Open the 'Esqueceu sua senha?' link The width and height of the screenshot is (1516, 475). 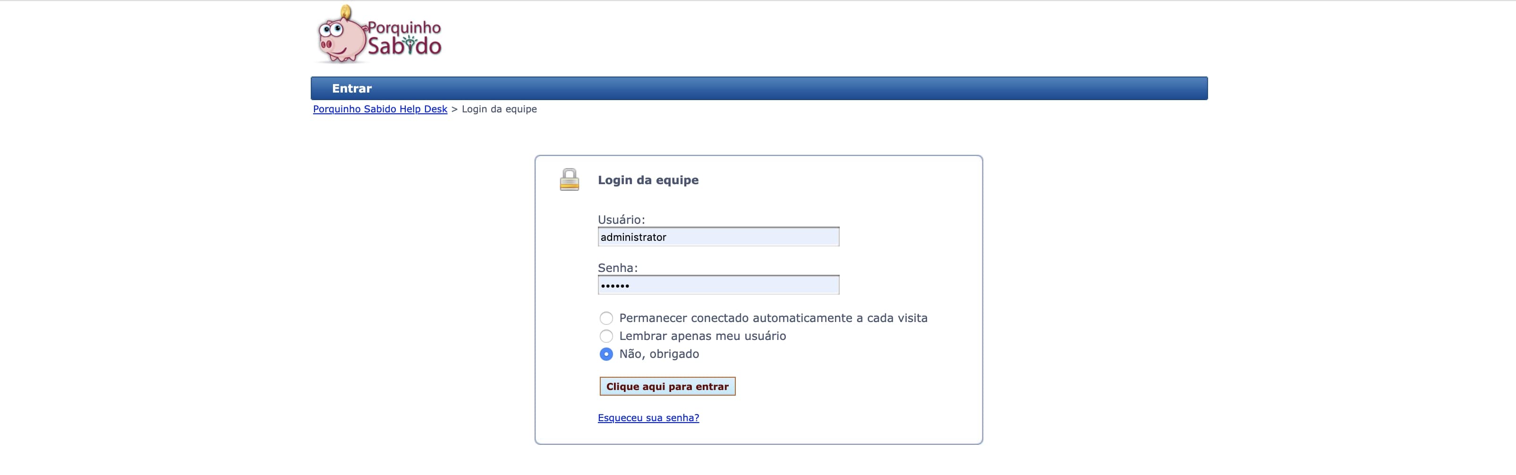tap(648, 418)
